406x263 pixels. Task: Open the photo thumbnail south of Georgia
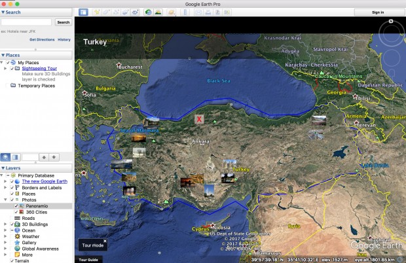319,120
